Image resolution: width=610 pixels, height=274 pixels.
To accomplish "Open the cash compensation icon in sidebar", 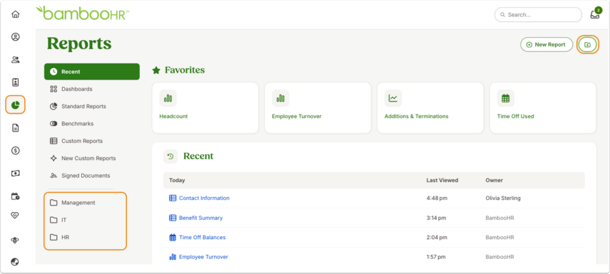I will coord(15,173).
